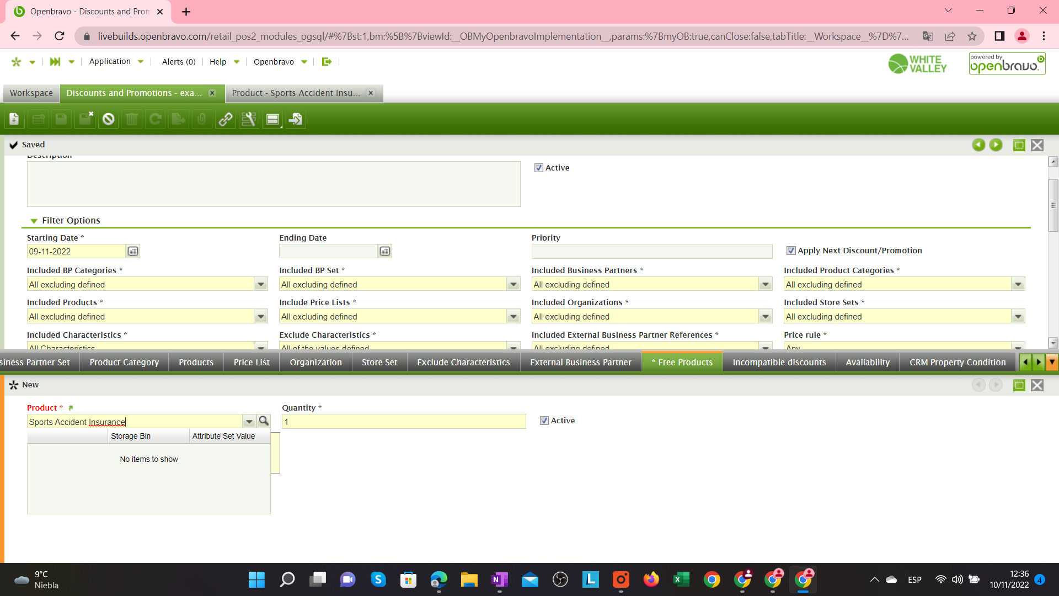Uncheck Apply Next Discount/Promotion checkbox
The width and height of the screenshot is (1059, 596).
791,251
